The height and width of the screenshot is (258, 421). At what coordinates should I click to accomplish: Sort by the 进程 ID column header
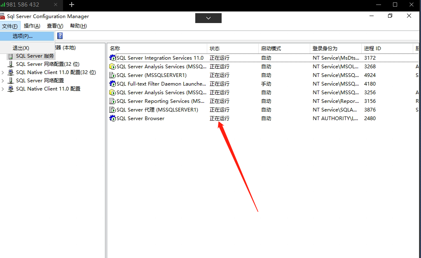click(x=387, y=48)
